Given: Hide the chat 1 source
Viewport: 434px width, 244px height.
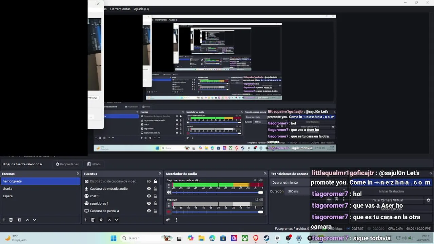Looking at the screenshot, I should [149, 196].
